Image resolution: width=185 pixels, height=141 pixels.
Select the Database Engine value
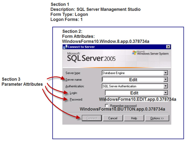tap(114, 73)
